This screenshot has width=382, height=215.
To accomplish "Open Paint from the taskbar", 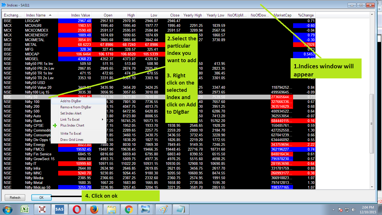I will pos(163,209).
